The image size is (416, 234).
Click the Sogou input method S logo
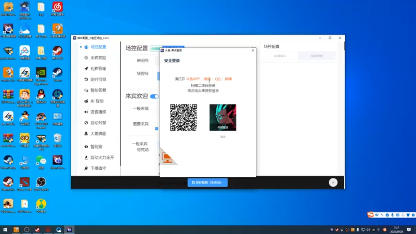click(370, 215)
